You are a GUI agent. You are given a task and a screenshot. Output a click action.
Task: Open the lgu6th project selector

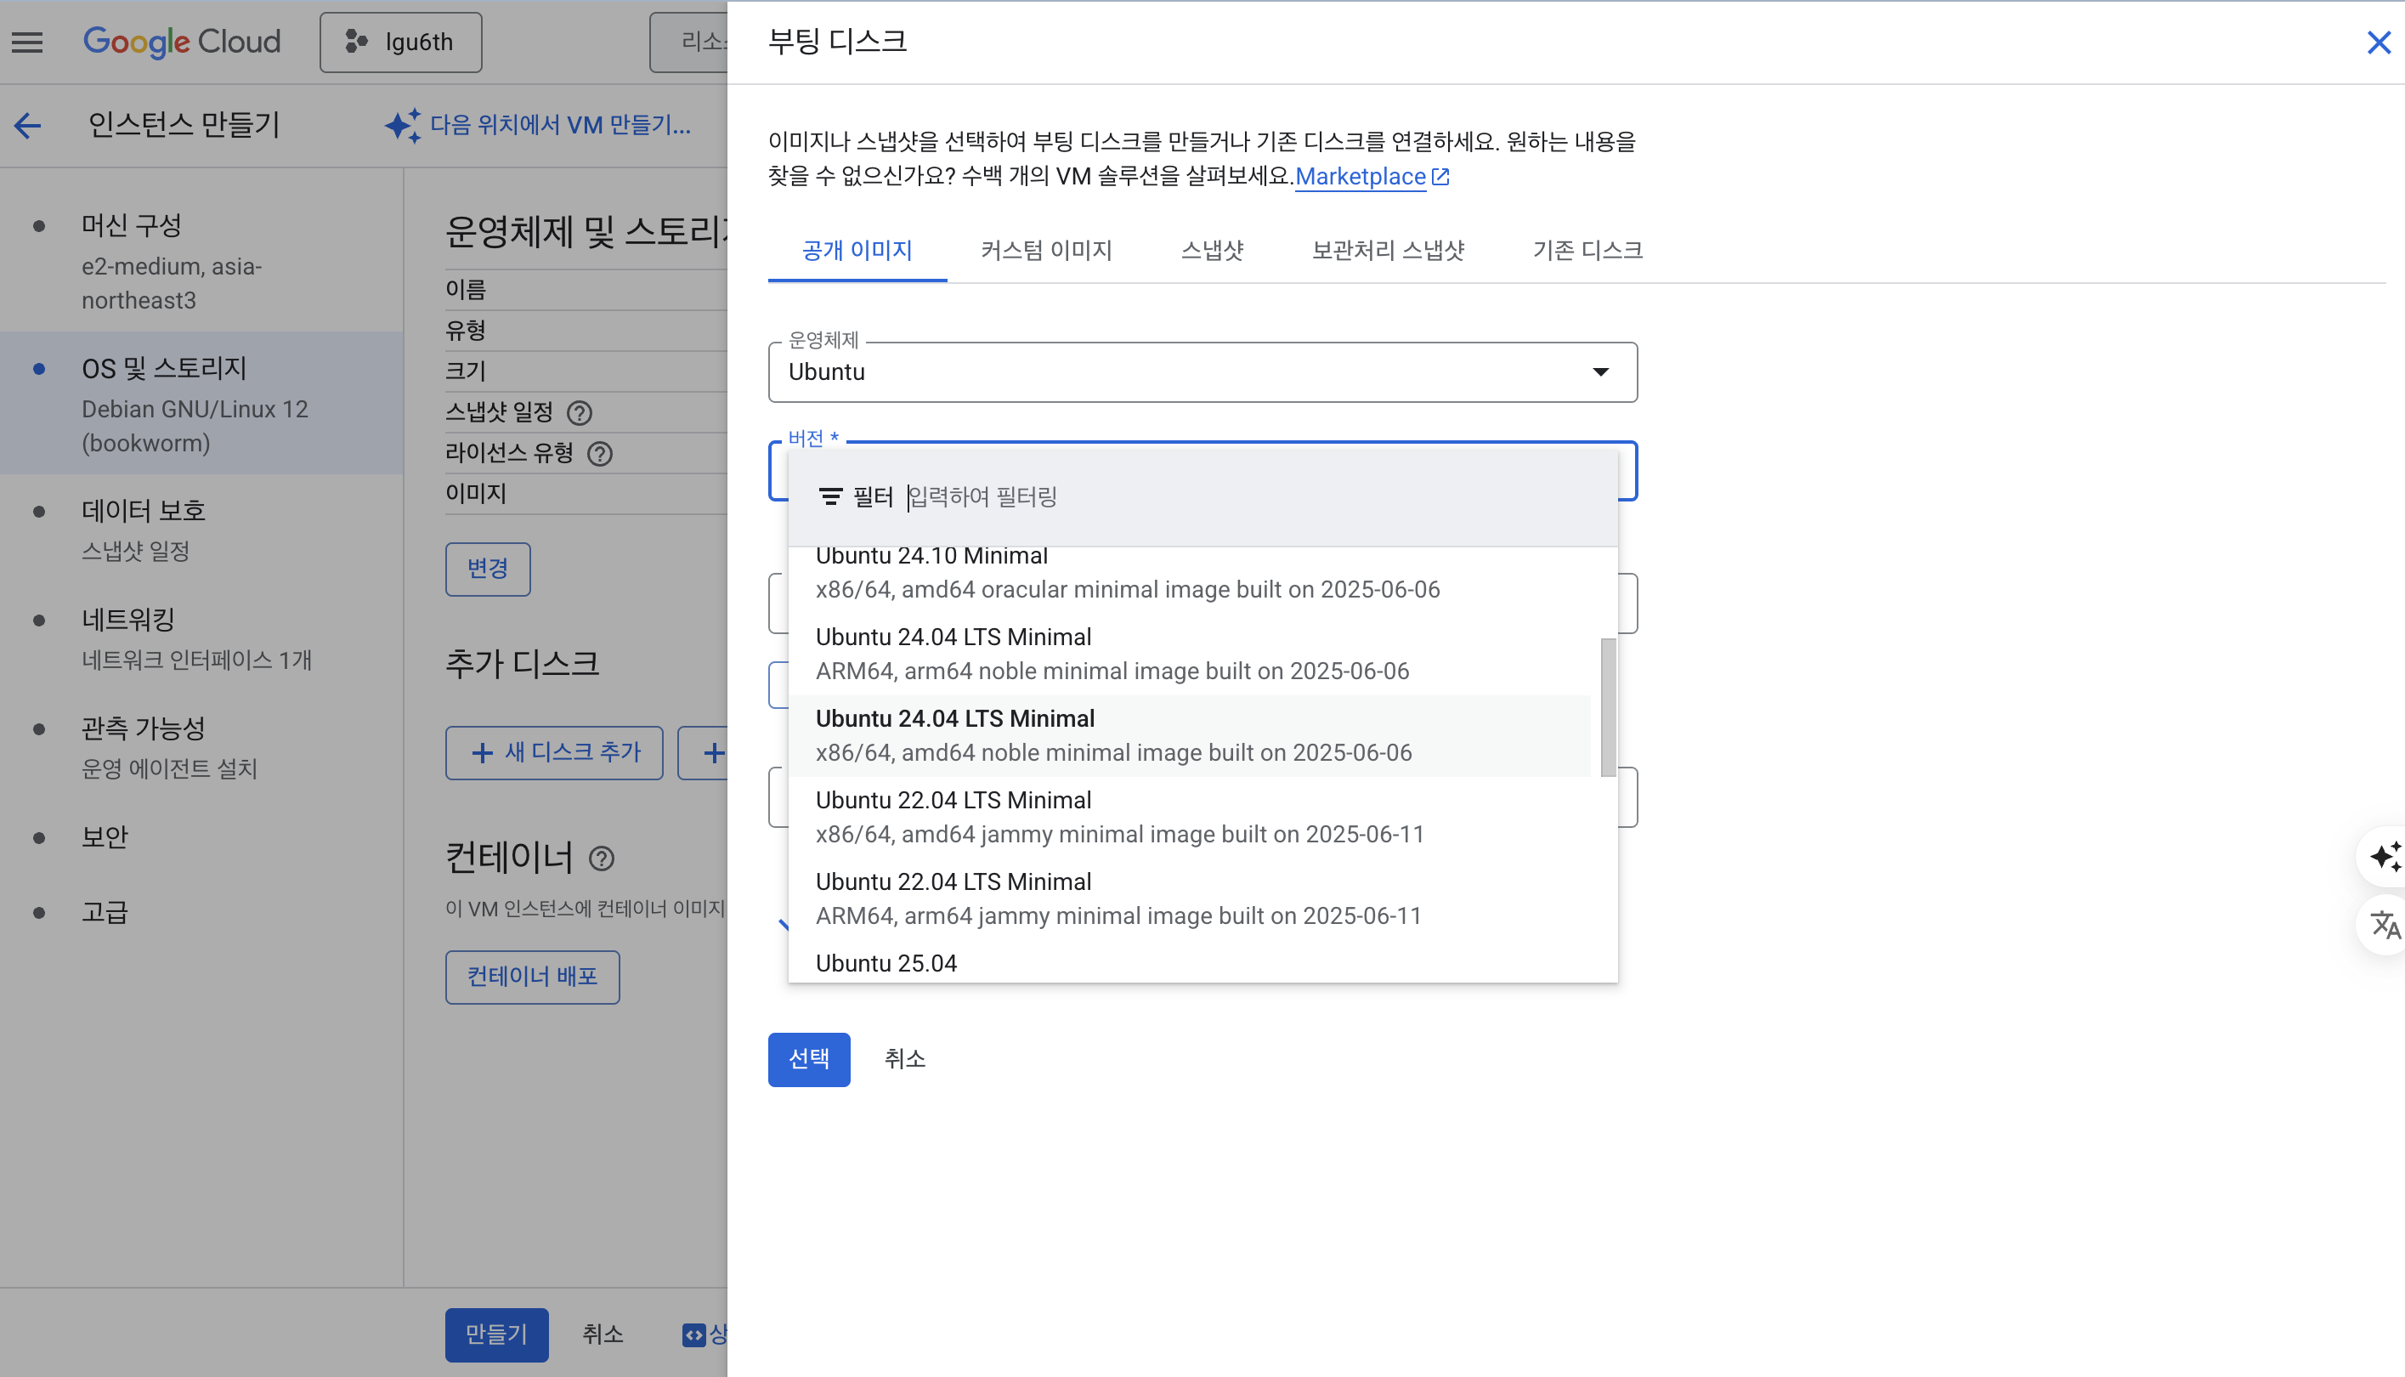(401, 42)
